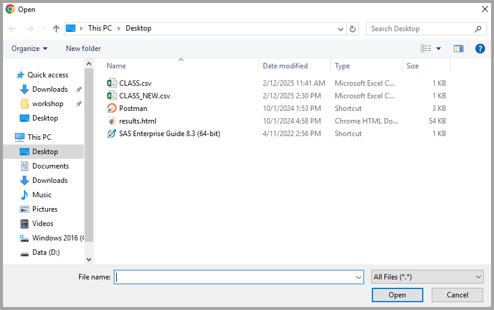Click the refresh button in address bar
494x310 pixels.
pos(353,29)
